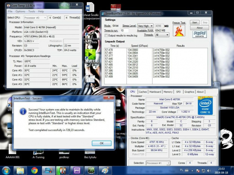Switch to IntelBurnTest taskbar icon
The width and height of the screenshot is (234, 175).
pyautogui.click(x=49, y=170)
